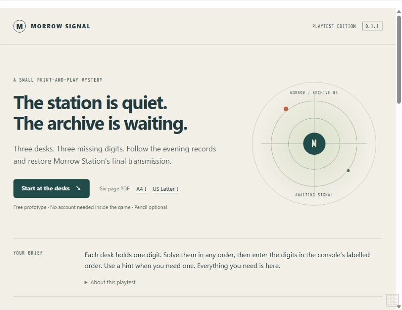Open the Morrow Signal brand name link

(x=60, y=26)
